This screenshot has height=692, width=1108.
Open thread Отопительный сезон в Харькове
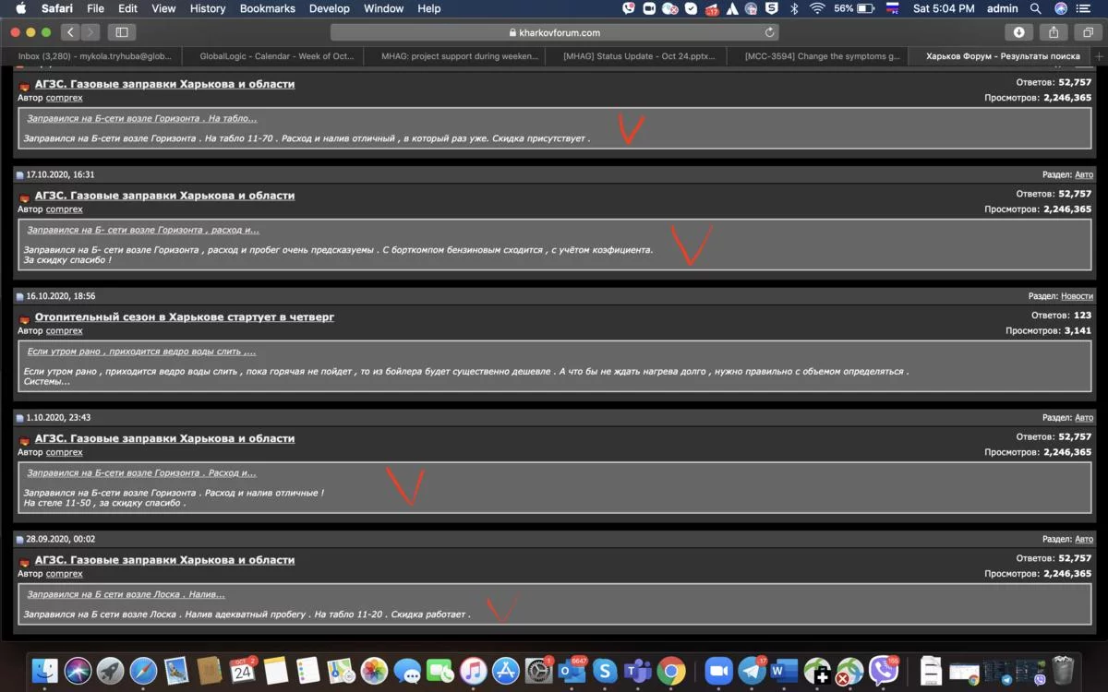tap(185, 316)
